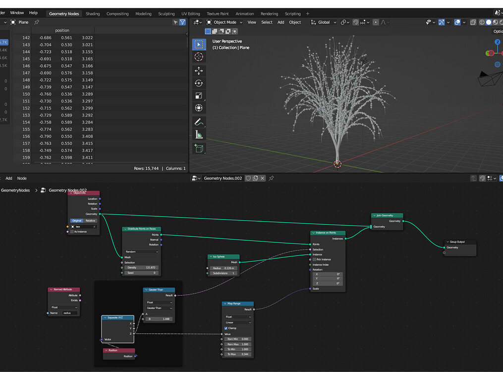Activate the 3D Cursor tool
This screenshot has height=372, width=503.
(199, 57)
